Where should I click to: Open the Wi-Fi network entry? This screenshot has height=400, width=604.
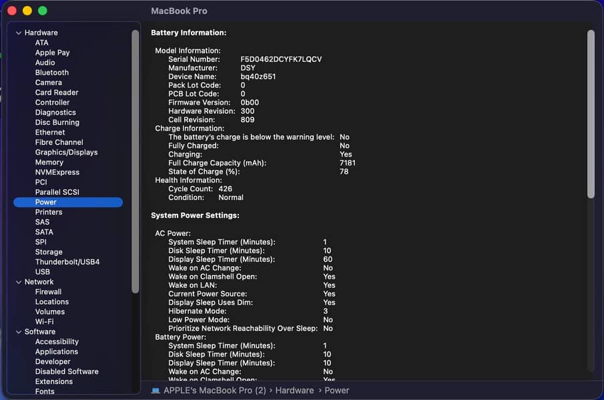pos(44,322)
